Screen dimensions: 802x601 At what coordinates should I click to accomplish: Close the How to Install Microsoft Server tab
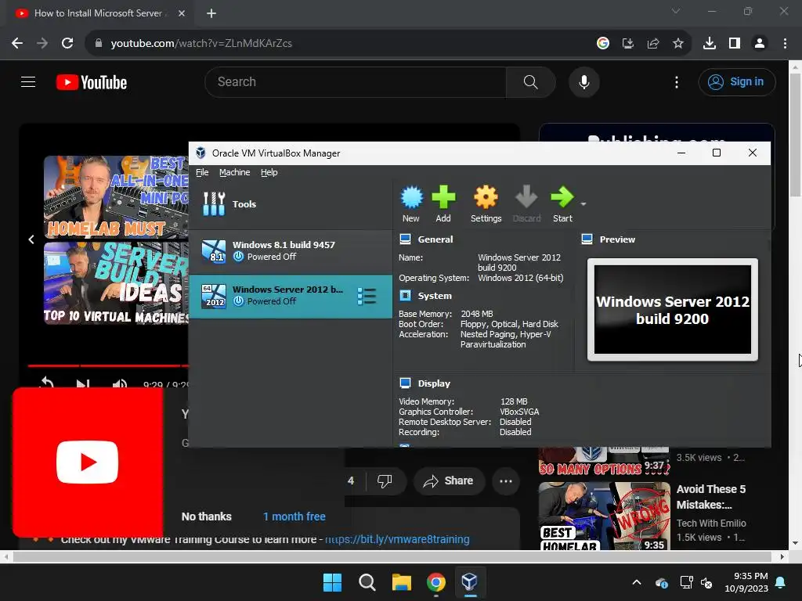coord(182,13)
